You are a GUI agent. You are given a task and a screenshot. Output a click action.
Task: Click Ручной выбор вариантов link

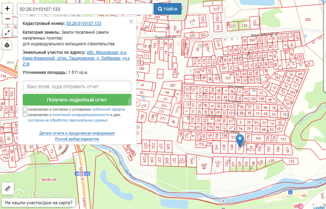(x=77, y=139)
